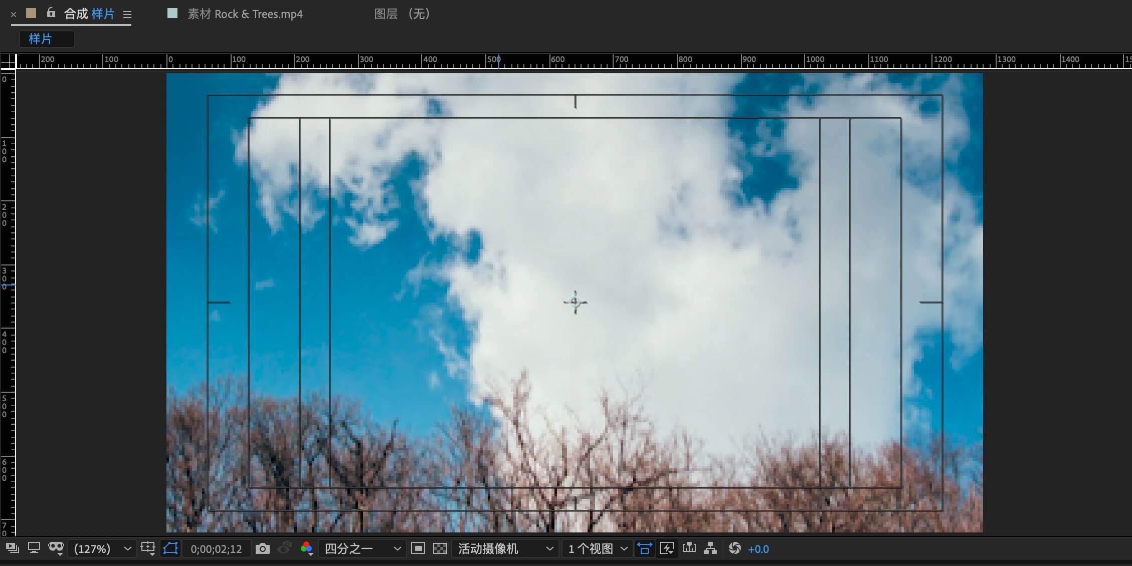
Task: Open the timeline panel icon
Action: (x=689, y=548)
